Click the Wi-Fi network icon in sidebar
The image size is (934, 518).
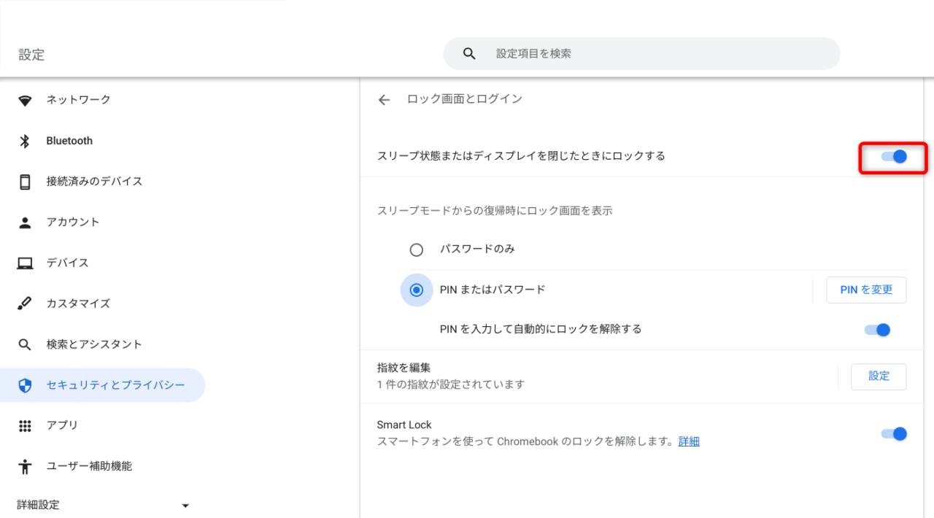pos(26,101)
